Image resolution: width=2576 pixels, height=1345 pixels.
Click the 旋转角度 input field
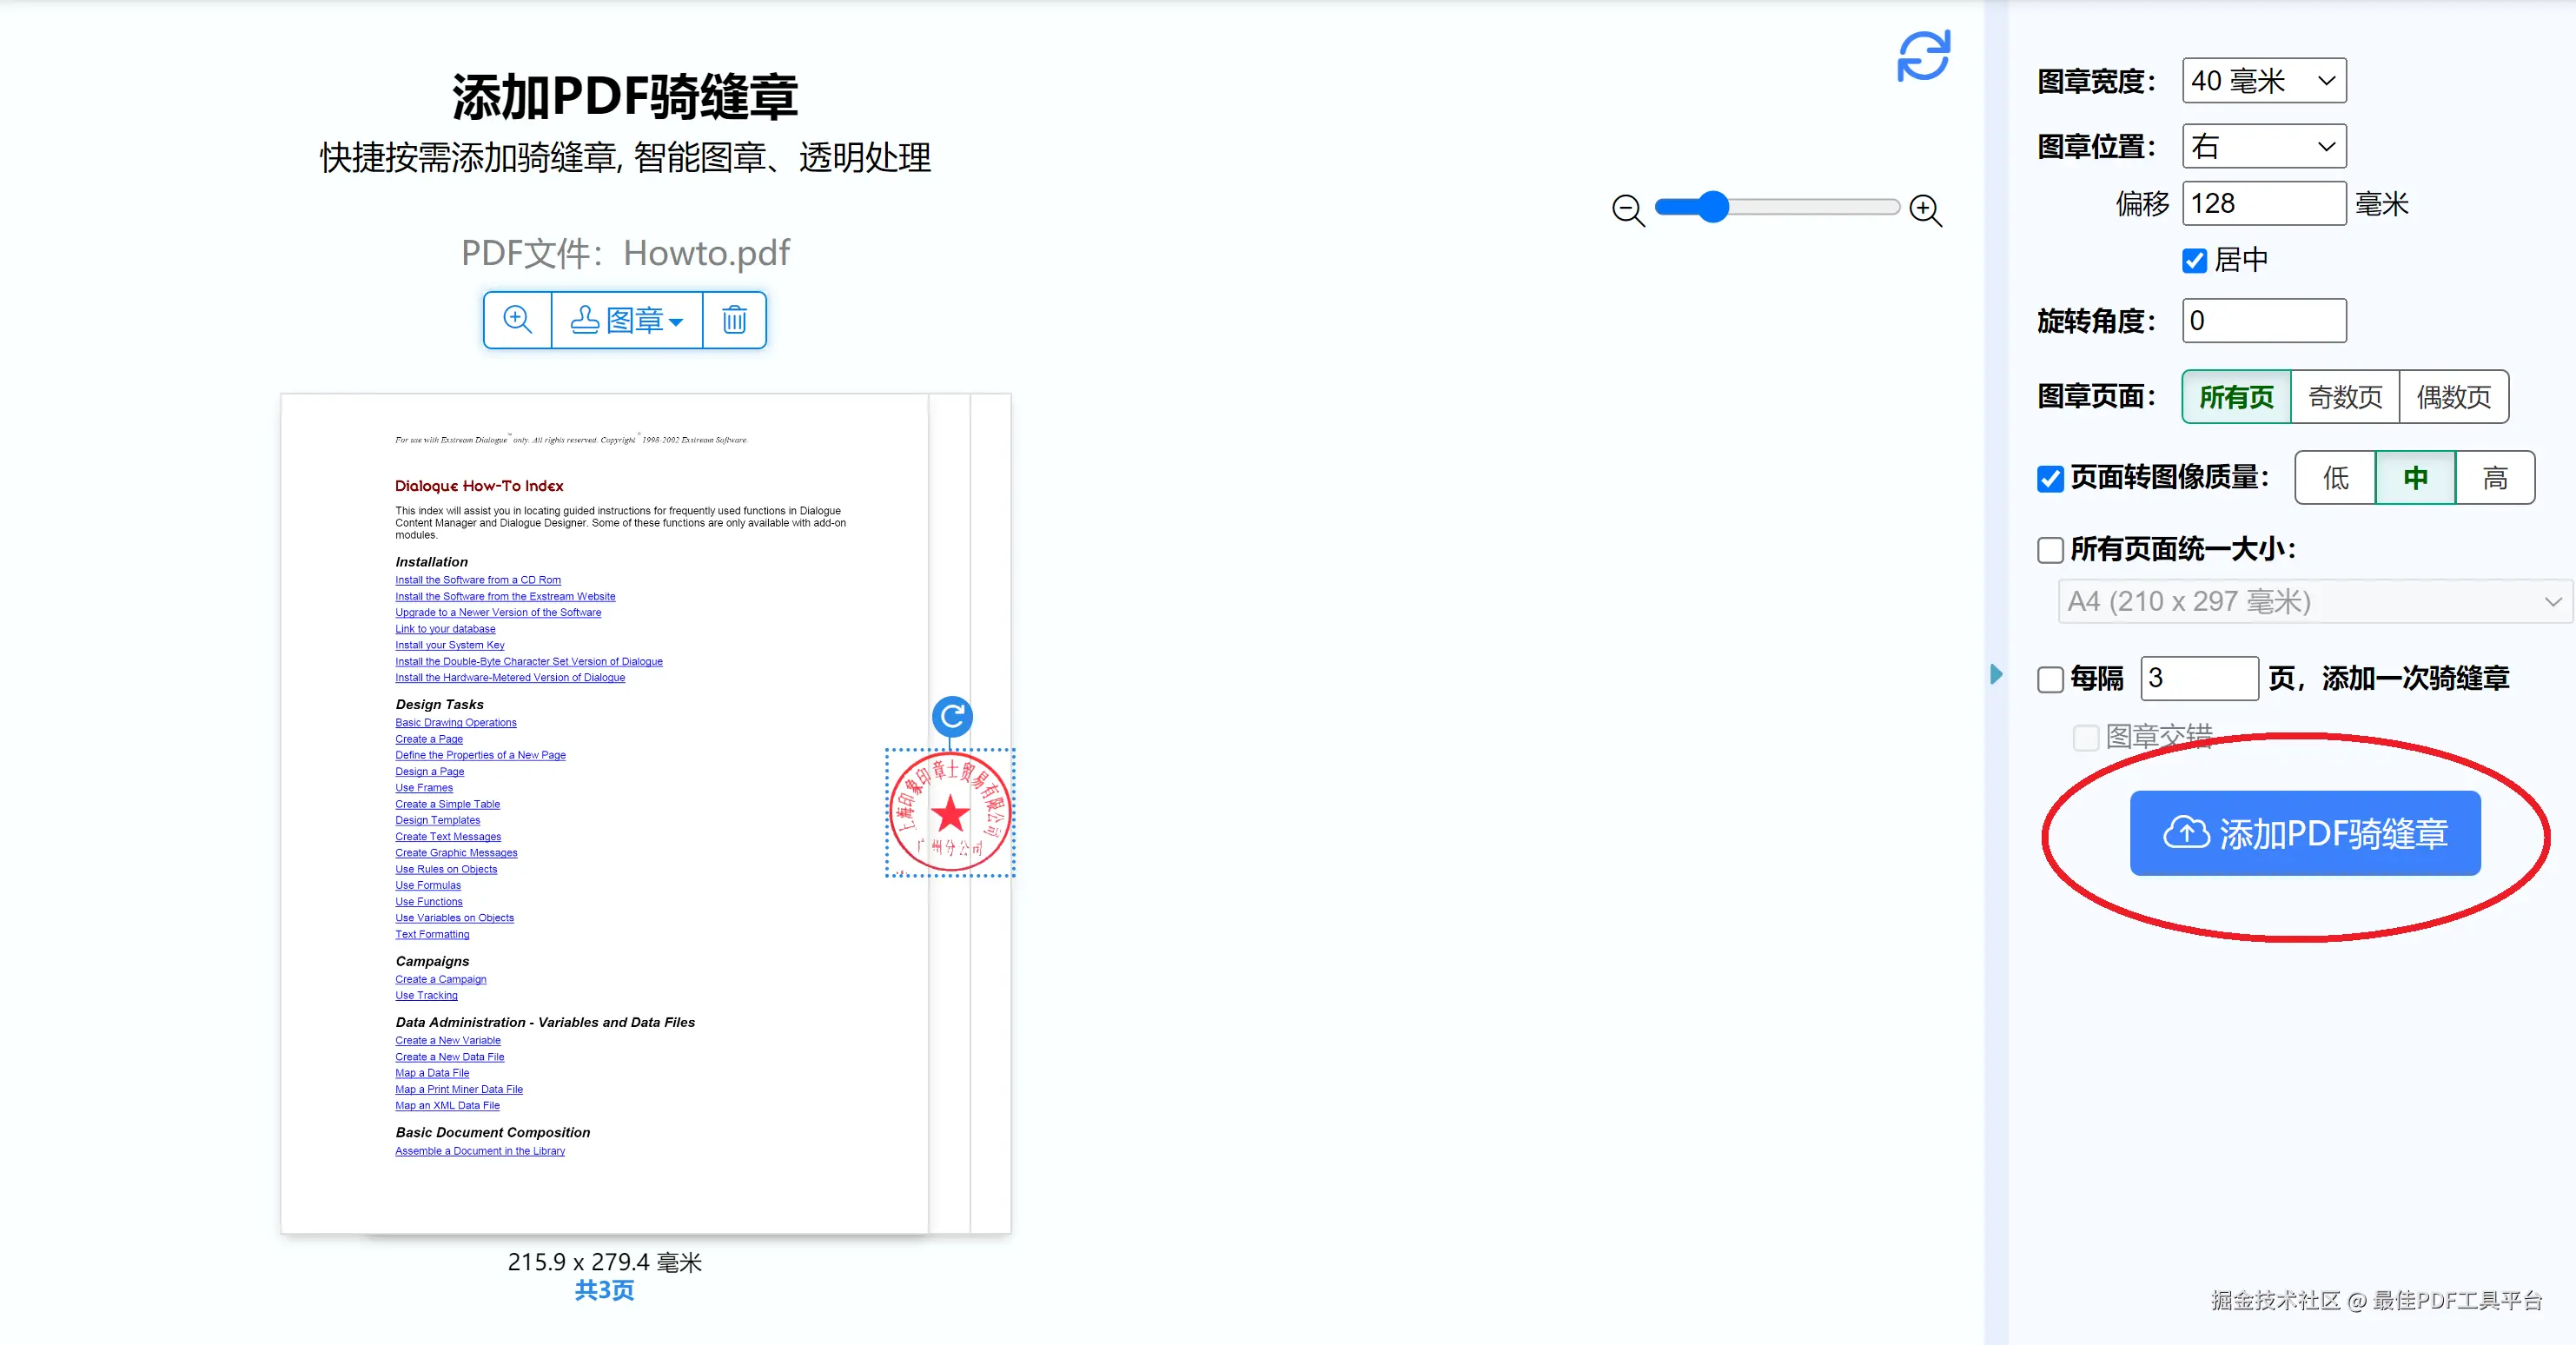[2263, 321]
